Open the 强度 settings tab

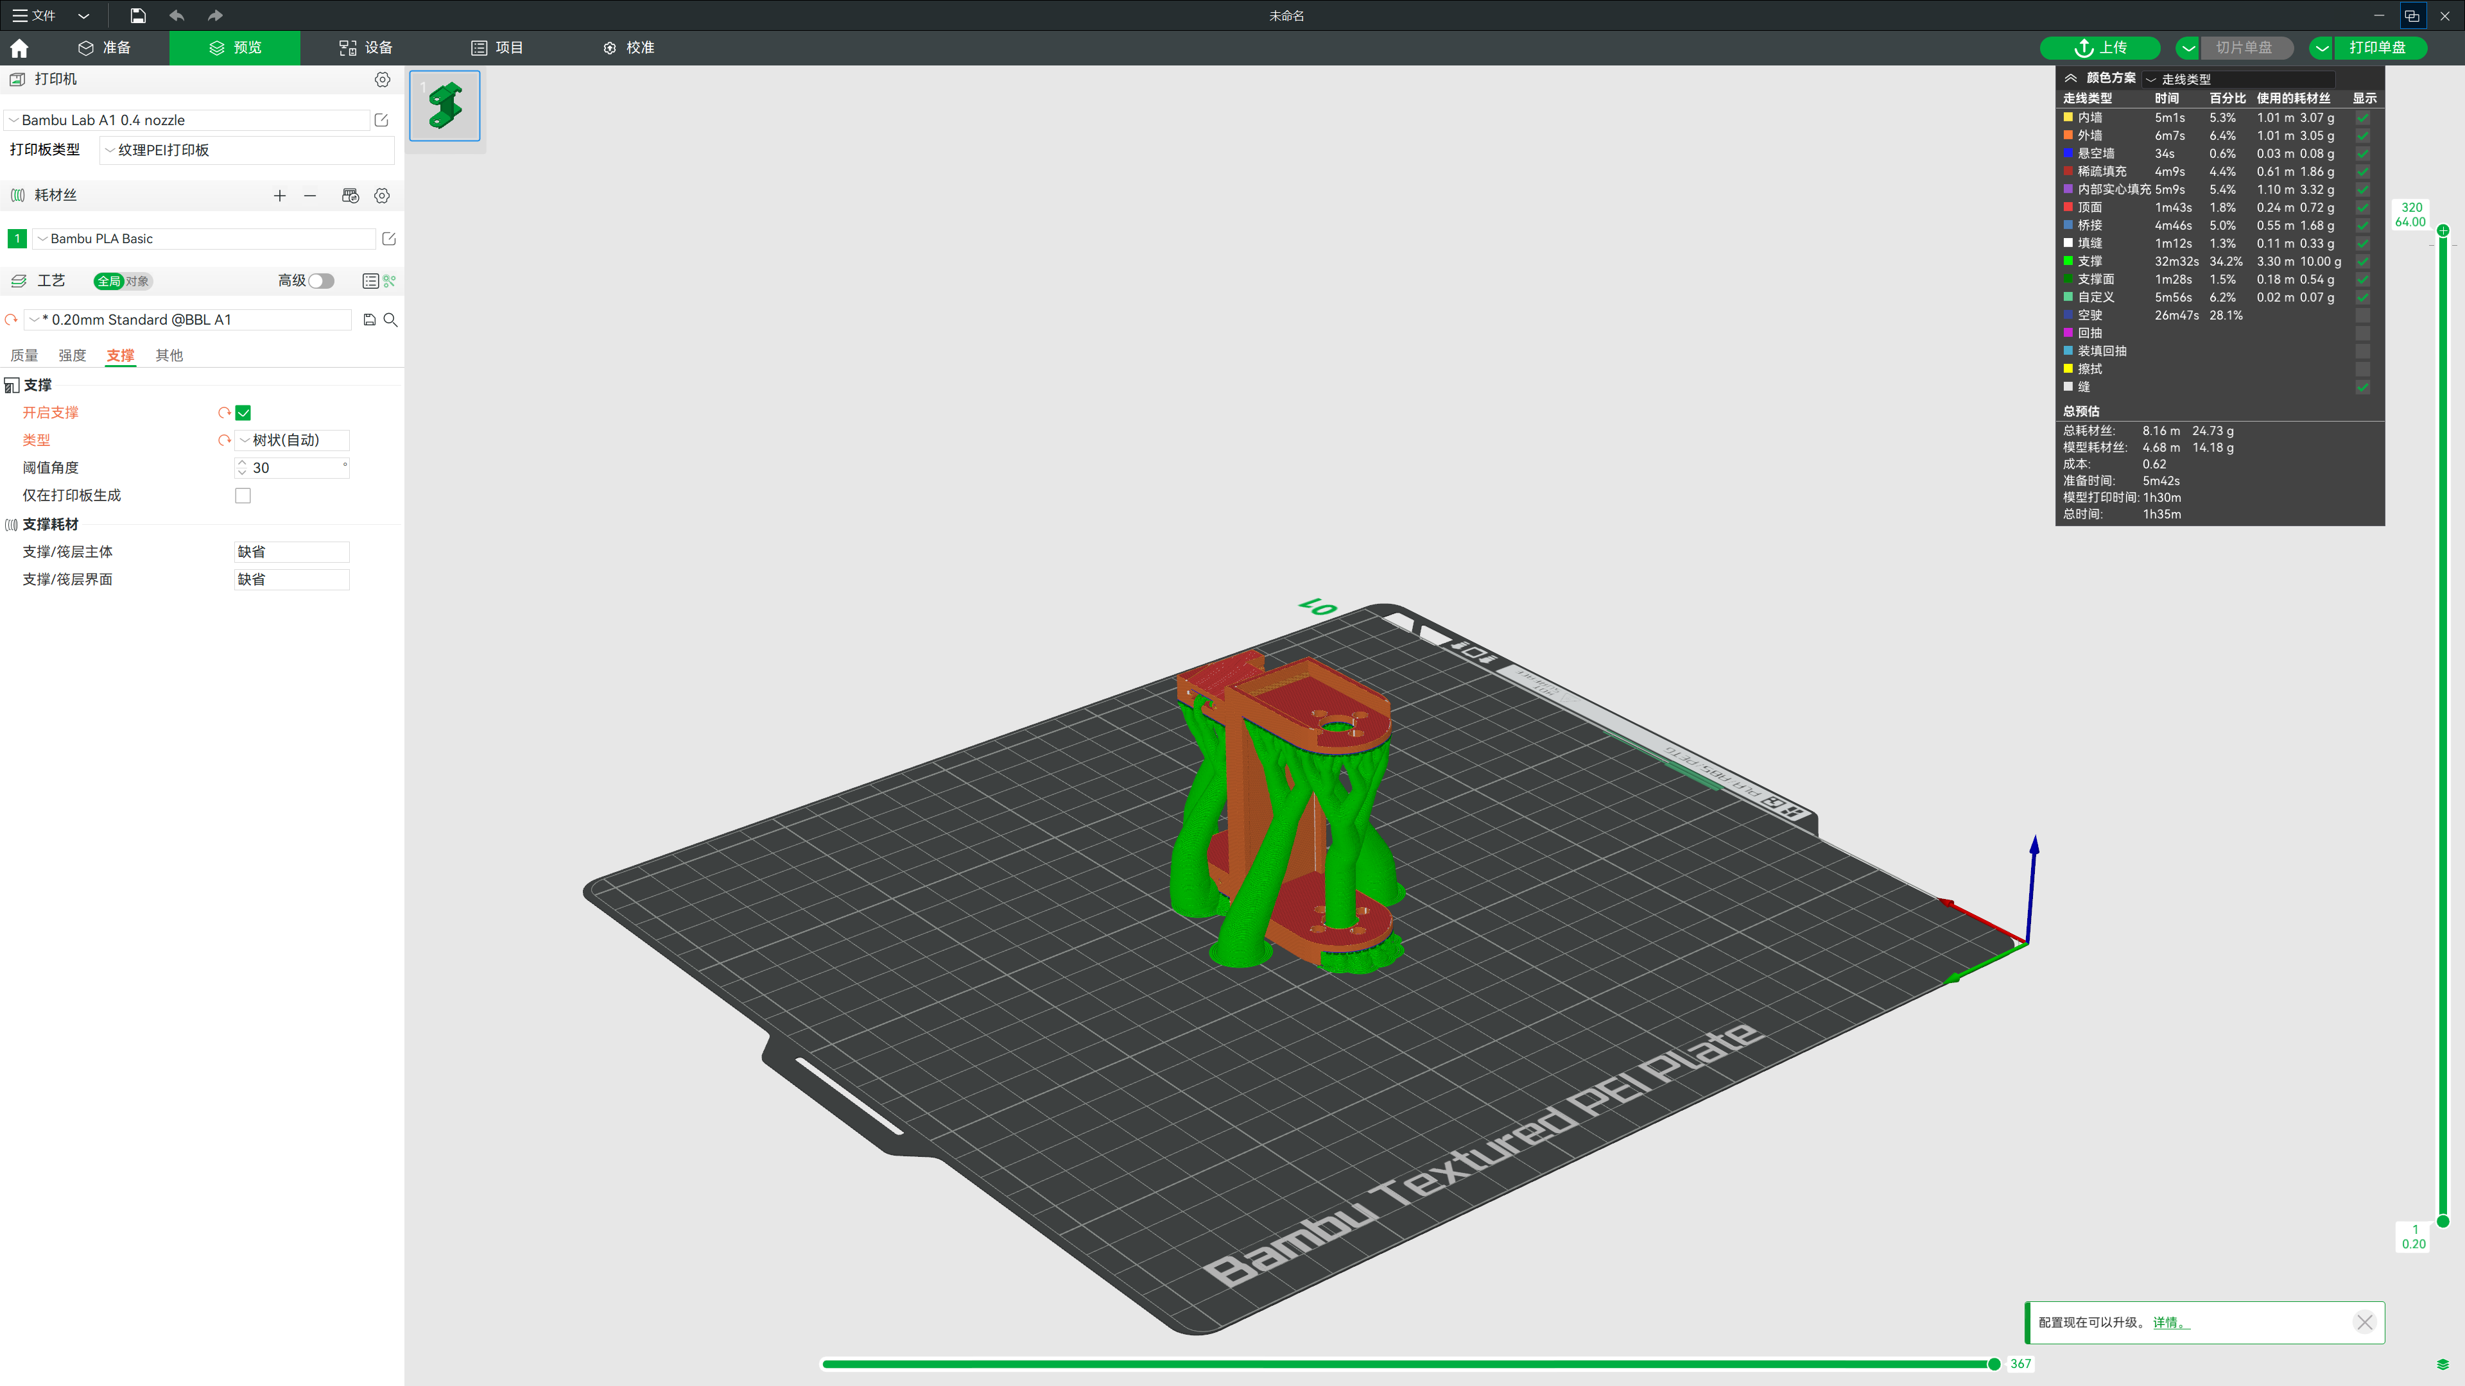pos(72,355)
